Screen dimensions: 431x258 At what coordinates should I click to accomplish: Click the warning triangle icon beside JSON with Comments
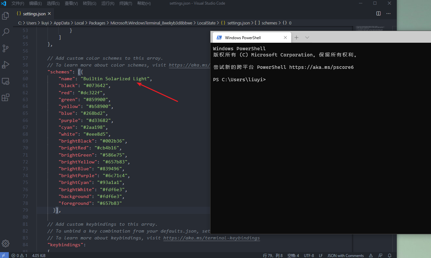click(371, 255)
